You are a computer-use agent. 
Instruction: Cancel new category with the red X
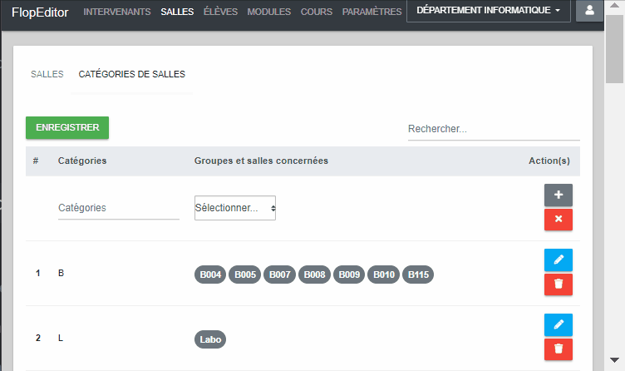[558, 220]
